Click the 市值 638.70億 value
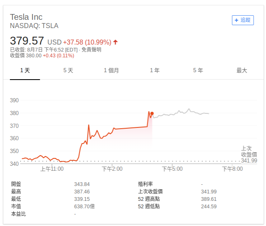 pyautogui.click(x=84, y=207)
